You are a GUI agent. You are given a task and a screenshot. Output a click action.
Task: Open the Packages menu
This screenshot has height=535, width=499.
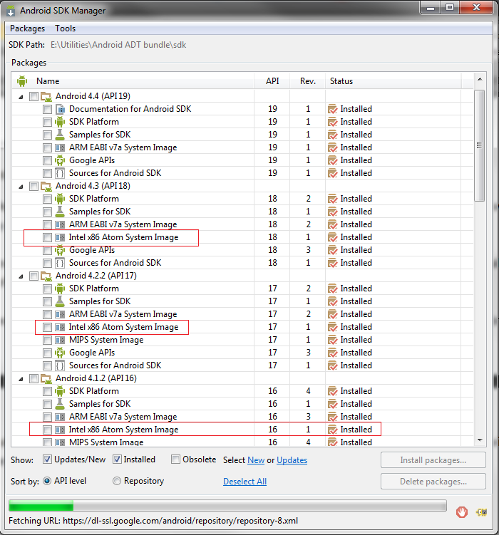tap(27, 28)
